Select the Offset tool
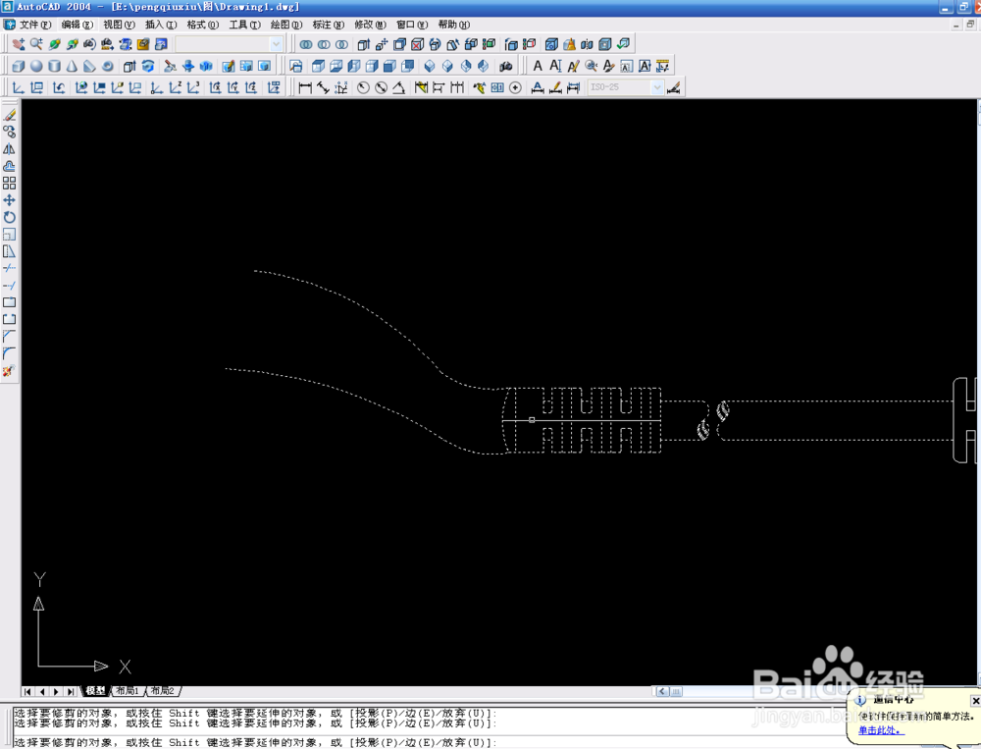981x749 pixels. (10, 166)
